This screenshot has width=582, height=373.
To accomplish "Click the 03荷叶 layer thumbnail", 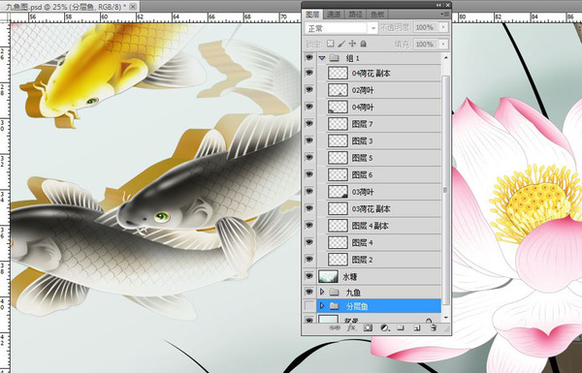I will [338, 192].
